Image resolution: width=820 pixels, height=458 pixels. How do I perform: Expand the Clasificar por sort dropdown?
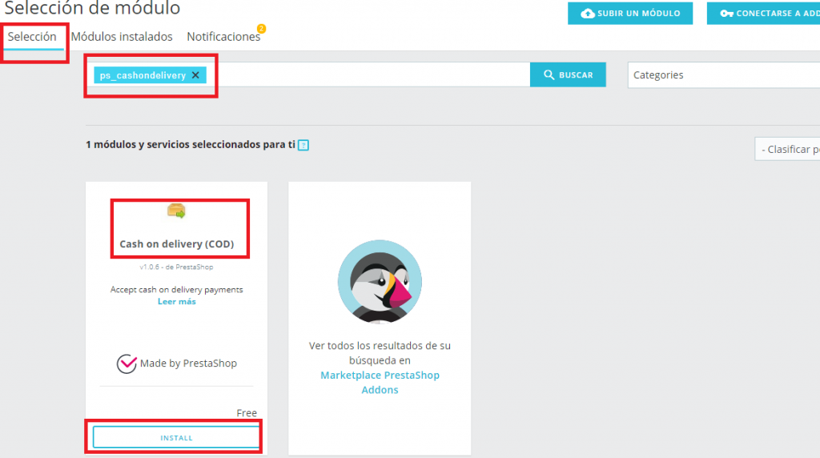tap(788, 150)
